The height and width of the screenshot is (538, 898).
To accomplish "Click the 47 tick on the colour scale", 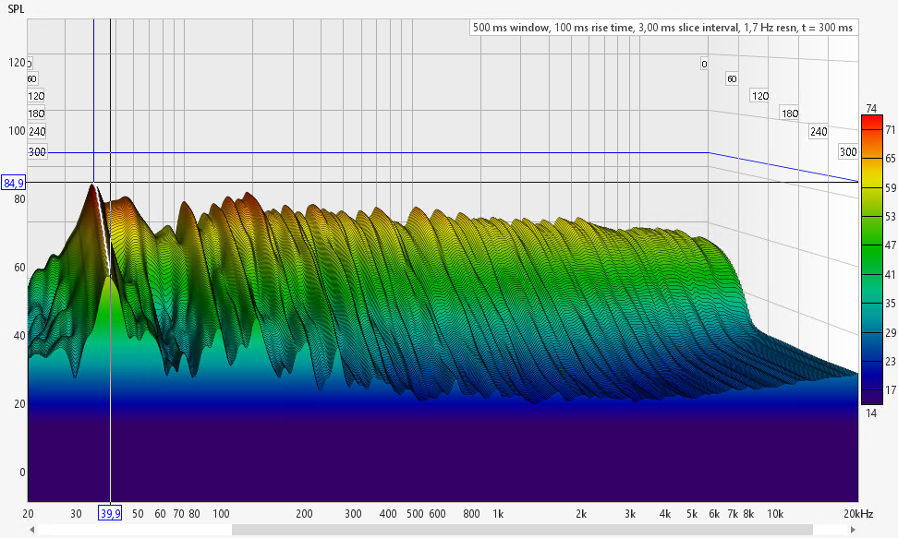I will (x=891, y=245).
